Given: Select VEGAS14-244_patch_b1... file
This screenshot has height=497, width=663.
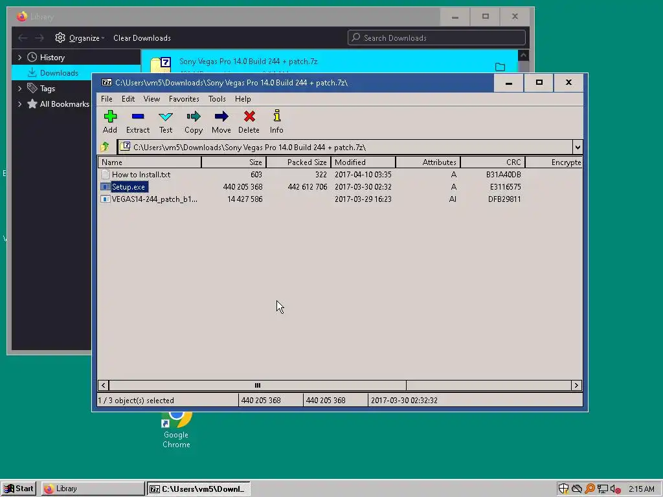Looking at the screenshot, I should point(154,199).
